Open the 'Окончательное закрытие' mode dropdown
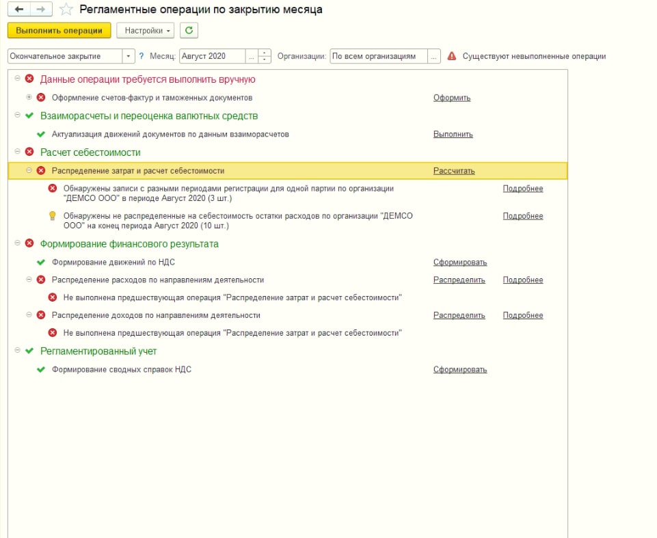657x538 pixels. 129,57
